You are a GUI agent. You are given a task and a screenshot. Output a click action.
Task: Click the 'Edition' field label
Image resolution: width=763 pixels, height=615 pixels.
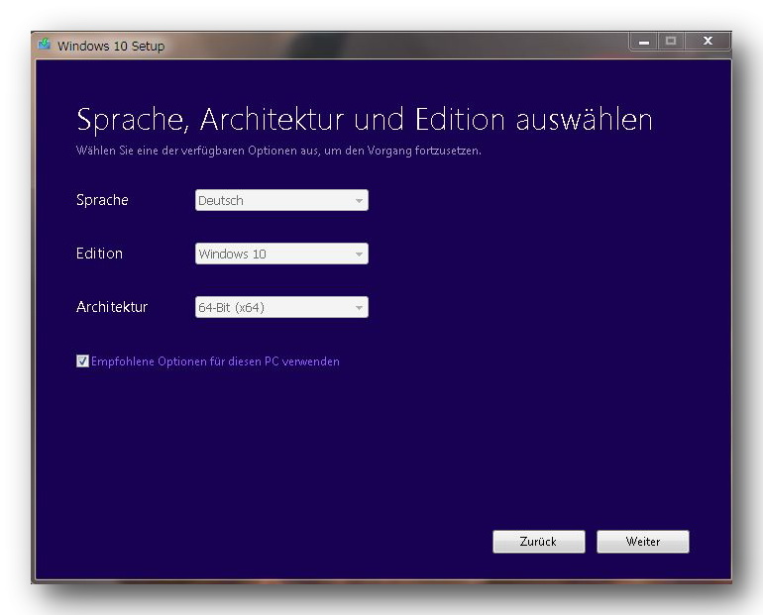point(99,254)
